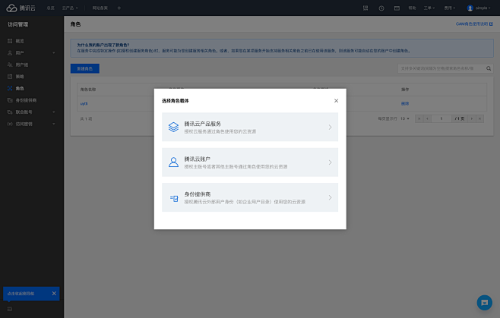
Task: Click the clock icon in top bar
Action: pyautogui.click(x=381, y=8)
